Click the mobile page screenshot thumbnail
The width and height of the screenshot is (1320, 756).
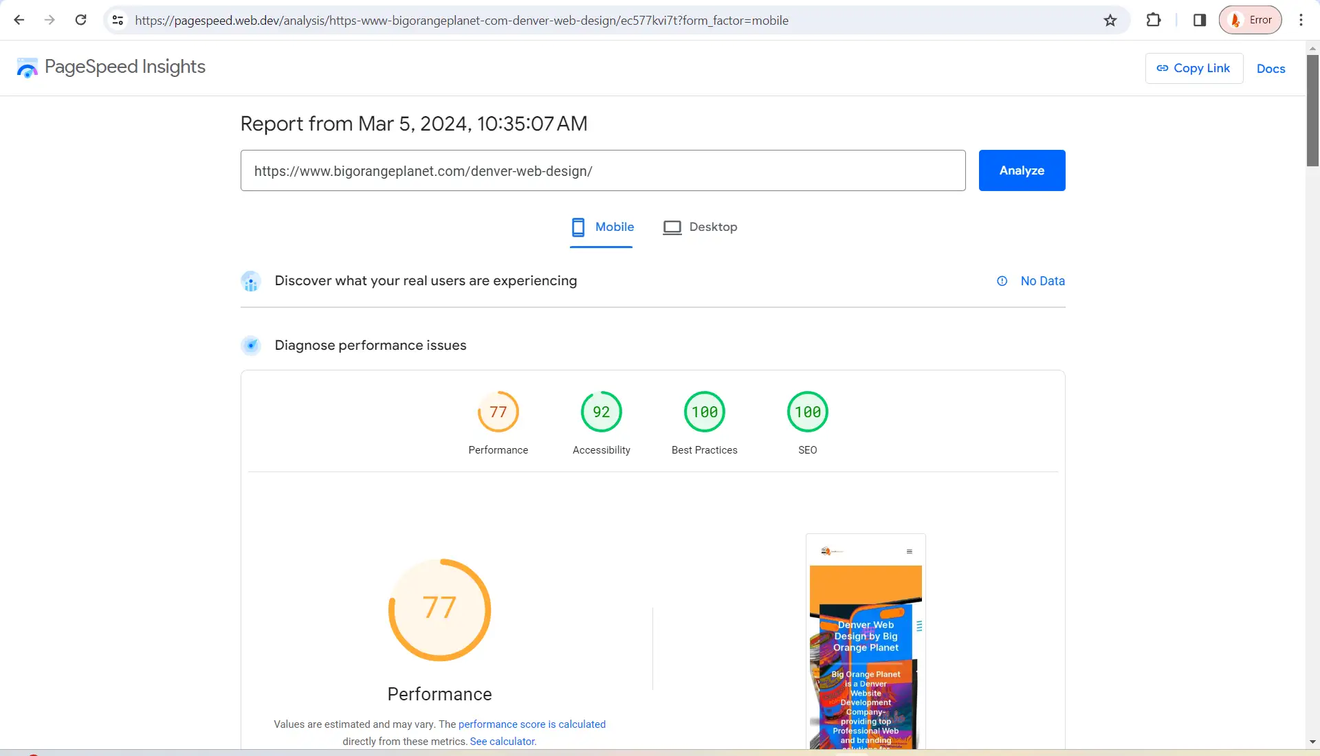click(866, 643)
